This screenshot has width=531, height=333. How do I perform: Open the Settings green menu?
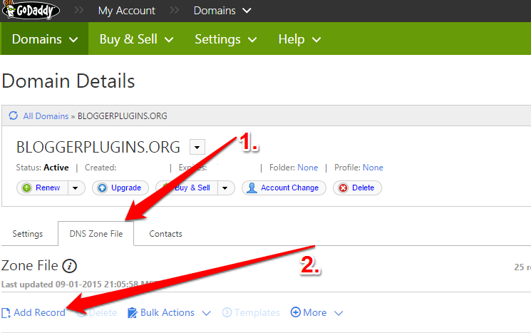pyautogui.click(x=225, y=39)
